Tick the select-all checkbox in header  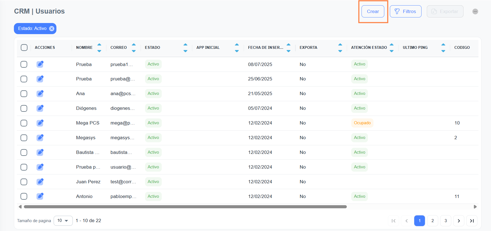tap(24, 47)
